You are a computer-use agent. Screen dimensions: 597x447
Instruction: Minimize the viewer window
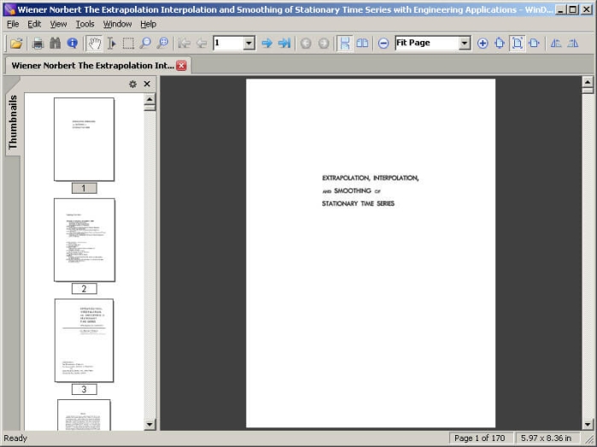(559, 9)
